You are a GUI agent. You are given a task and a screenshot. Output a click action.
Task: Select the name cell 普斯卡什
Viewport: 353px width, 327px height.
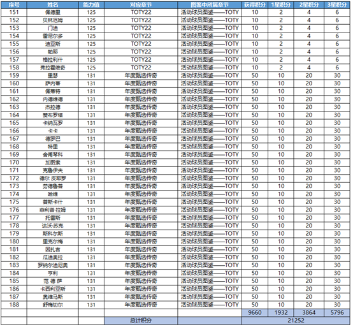(x=53, y=202)
